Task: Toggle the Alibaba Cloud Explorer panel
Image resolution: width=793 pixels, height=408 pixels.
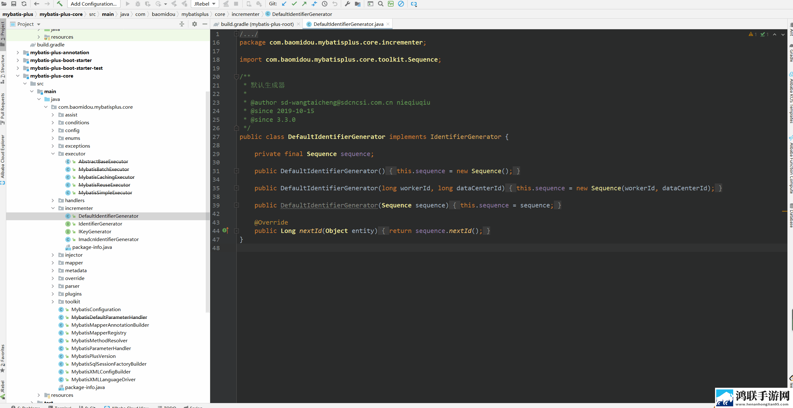Action: coord(3,159)
